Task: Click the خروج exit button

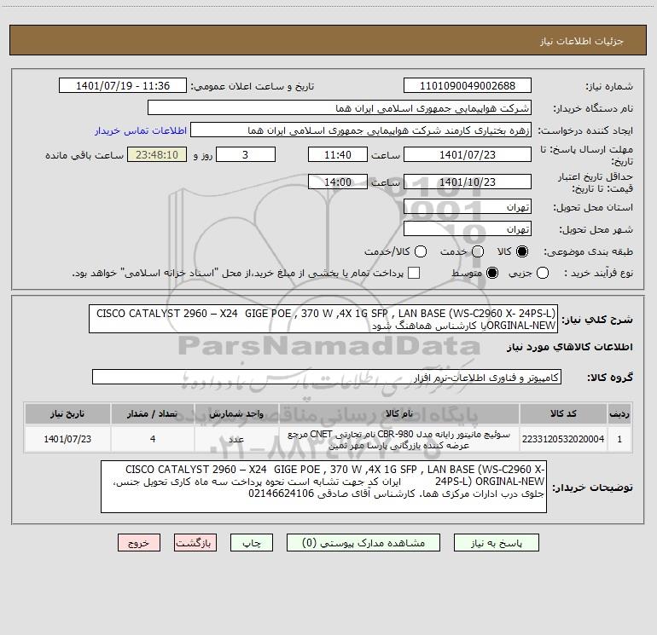Action: pos(139,543)
